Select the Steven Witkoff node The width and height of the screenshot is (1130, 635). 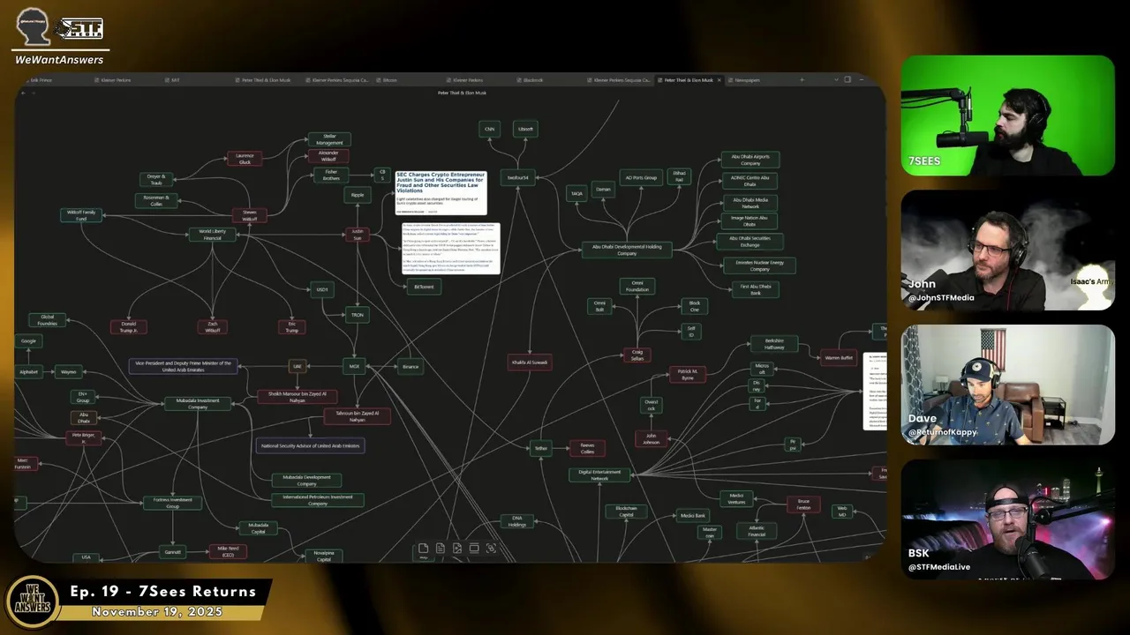tap(250, 215)
